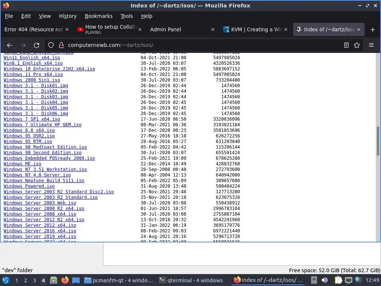Close the KVM Creating a Win tab
This screenshot has height=286, width=381.
[286, 29]
